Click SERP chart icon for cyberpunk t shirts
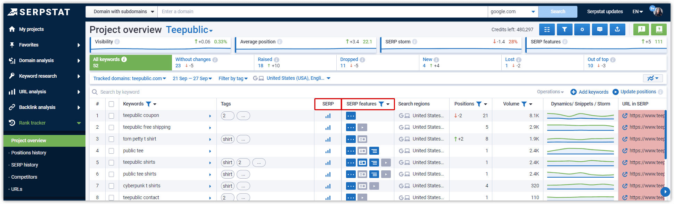This screenshot has height=204, width=674. point(328,186)
